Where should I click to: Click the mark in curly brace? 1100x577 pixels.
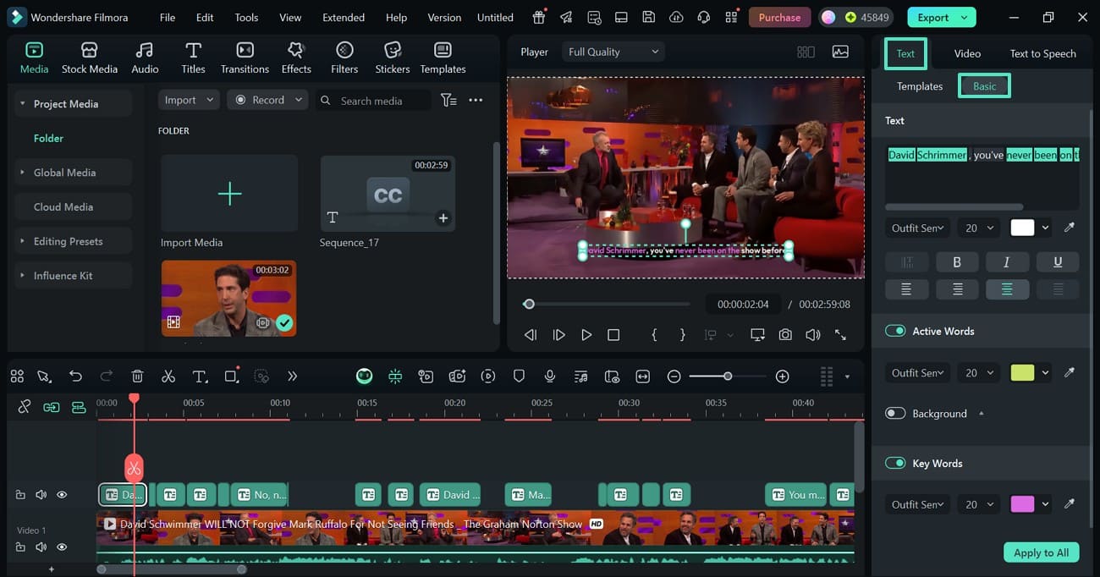pyautogui.click(x=654, y=335)
